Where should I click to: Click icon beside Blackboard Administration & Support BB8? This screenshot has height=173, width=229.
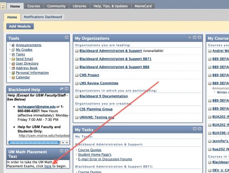[77, 67]
